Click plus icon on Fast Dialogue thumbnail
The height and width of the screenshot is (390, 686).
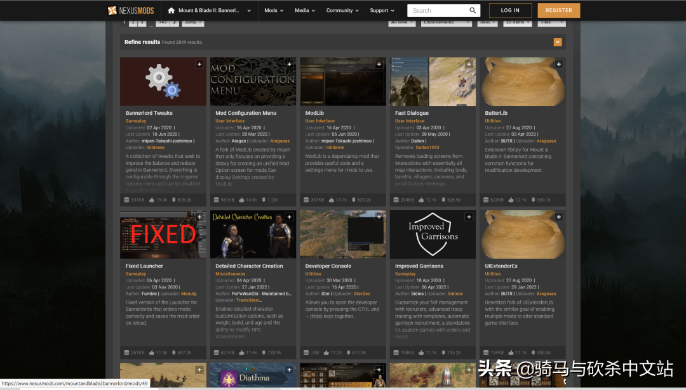coord(469,64)
